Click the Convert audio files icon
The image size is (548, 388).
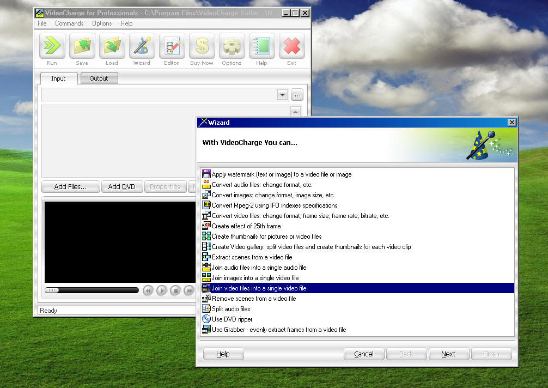(x=206, y=185)
